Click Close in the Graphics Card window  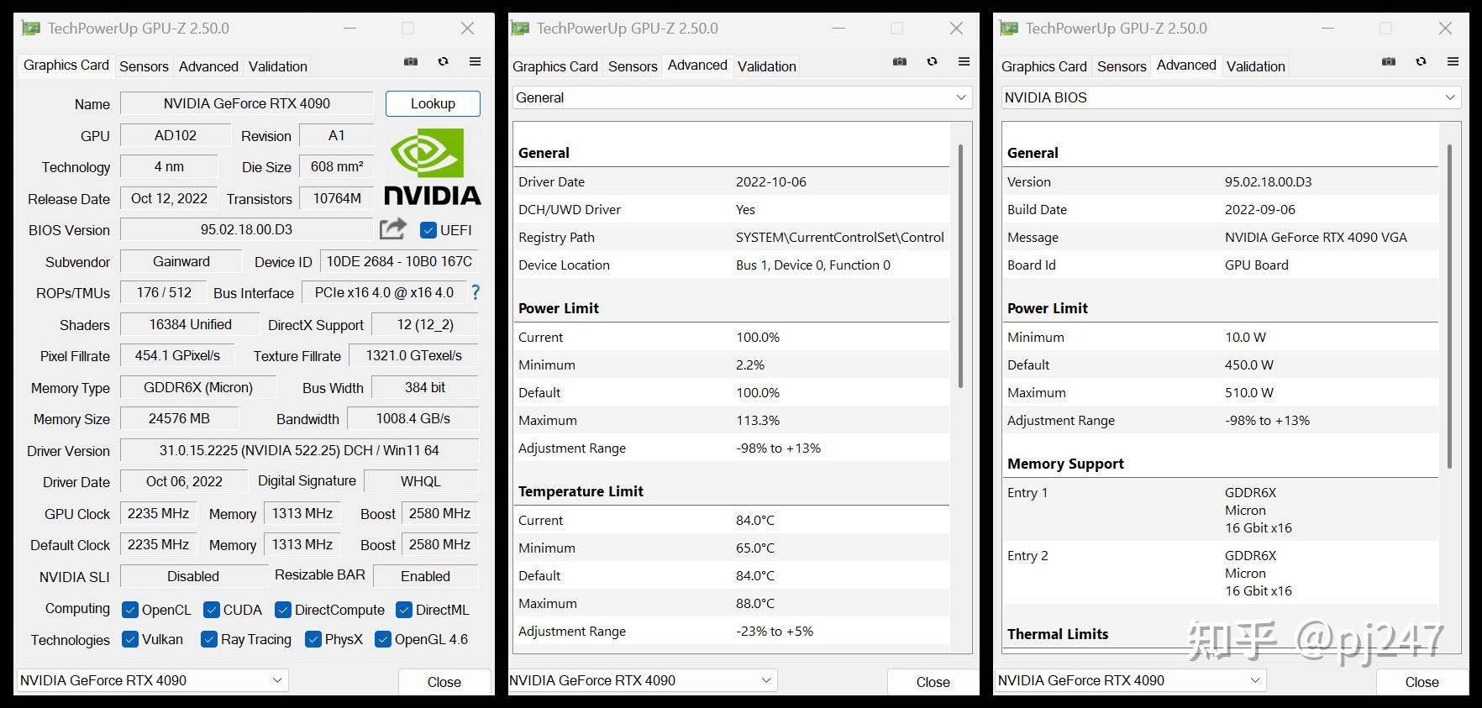click(444, 682)
